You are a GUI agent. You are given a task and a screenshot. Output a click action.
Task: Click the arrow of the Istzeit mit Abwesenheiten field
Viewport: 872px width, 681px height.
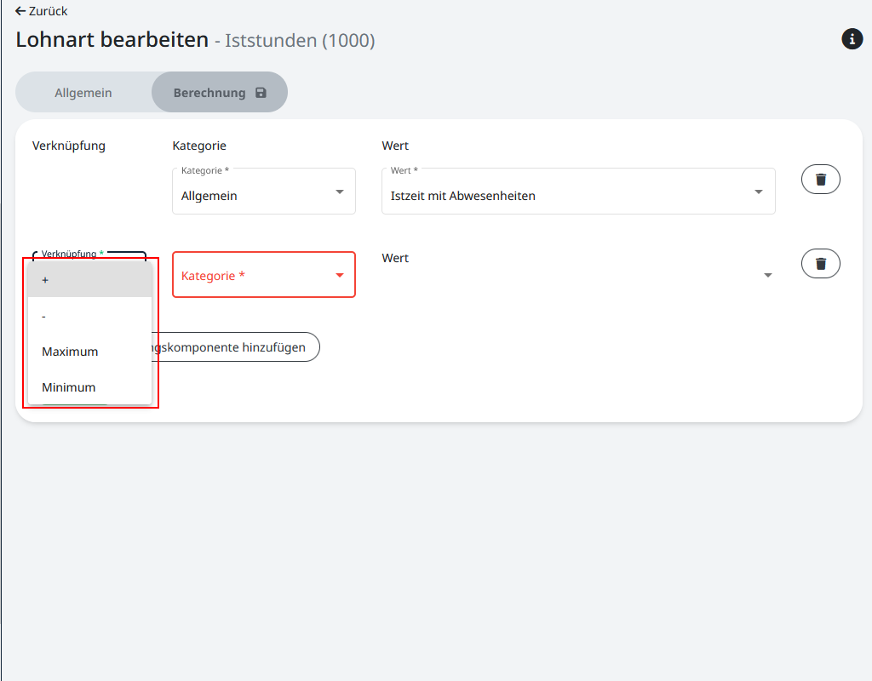(x=759, y=192)
